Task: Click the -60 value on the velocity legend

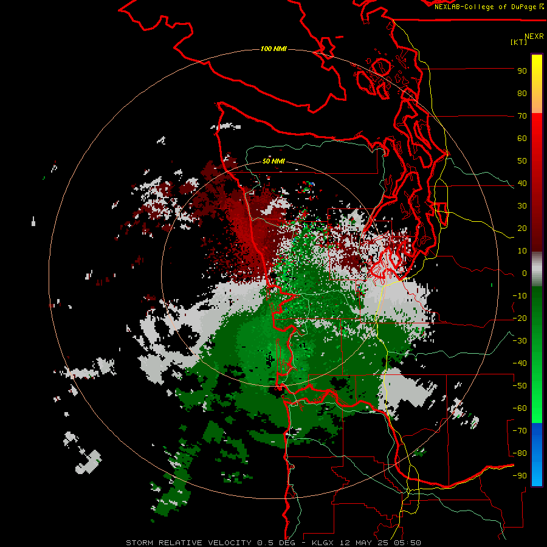Action: coord(520,408)
